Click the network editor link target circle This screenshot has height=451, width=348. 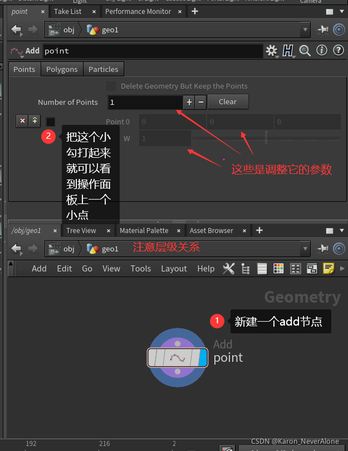point(339,249)
